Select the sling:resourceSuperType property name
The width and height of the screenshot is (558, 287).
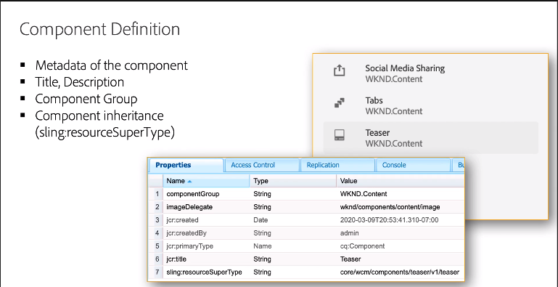pyautogui.click(x=205, y=272)
